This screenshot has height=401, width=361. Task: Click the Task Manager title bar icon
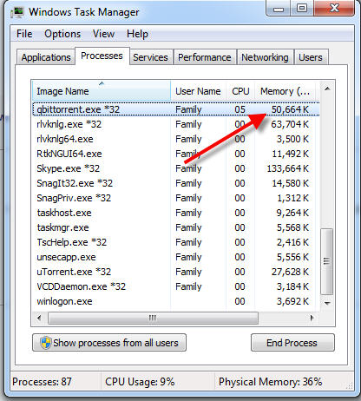17,12
